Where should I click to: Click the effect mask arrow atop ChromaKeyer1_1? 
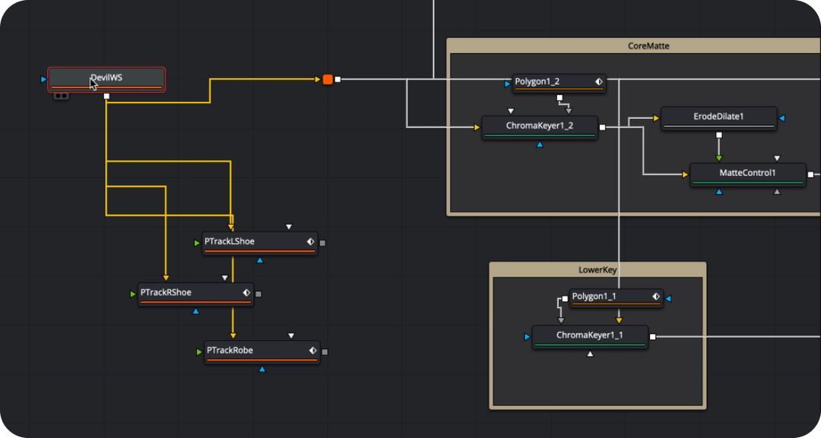pos(561,320)
